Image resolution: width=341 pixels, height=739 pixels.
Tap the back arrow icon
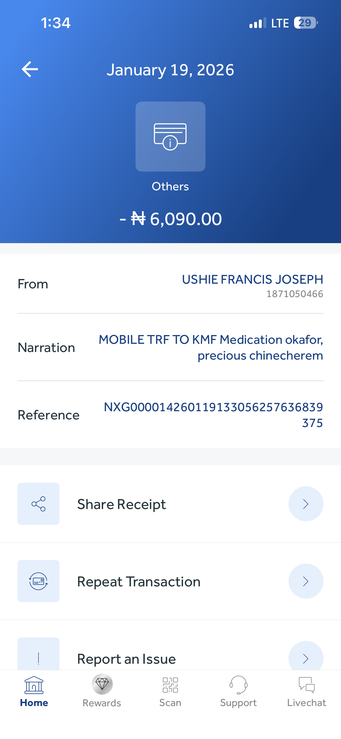click(30, 69)
